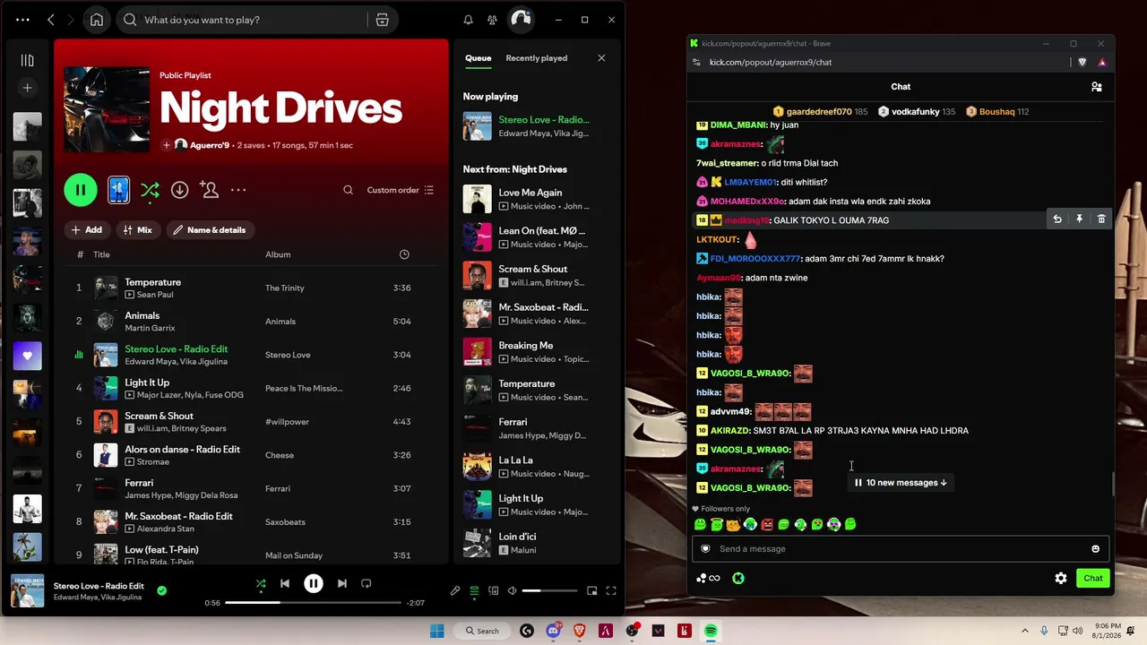The width and height of the screenshot is (1147, 645).
Task: Open Discord from the taskbar
Action: pyautogui.click(x=553, y=631)
